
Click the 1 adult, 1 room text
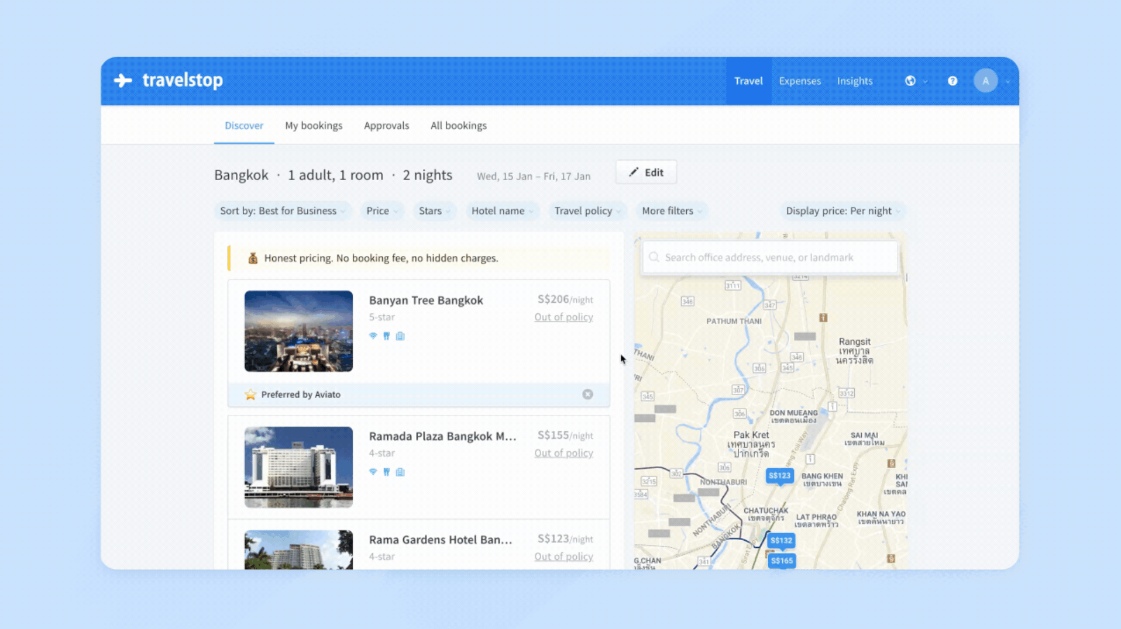point(335,175)
